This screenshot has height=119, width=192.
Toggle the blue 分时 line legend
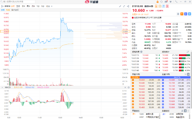(x=3, y=10)
